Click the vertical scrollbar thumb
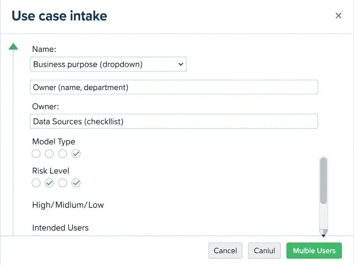The width and height of the screenshot is (354, 265). coord(324,181)
